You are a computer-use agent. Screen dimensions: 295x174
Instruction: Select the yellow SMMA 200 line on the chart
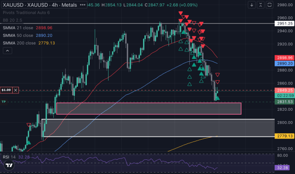pyautogui.click(x=193, y=143)
